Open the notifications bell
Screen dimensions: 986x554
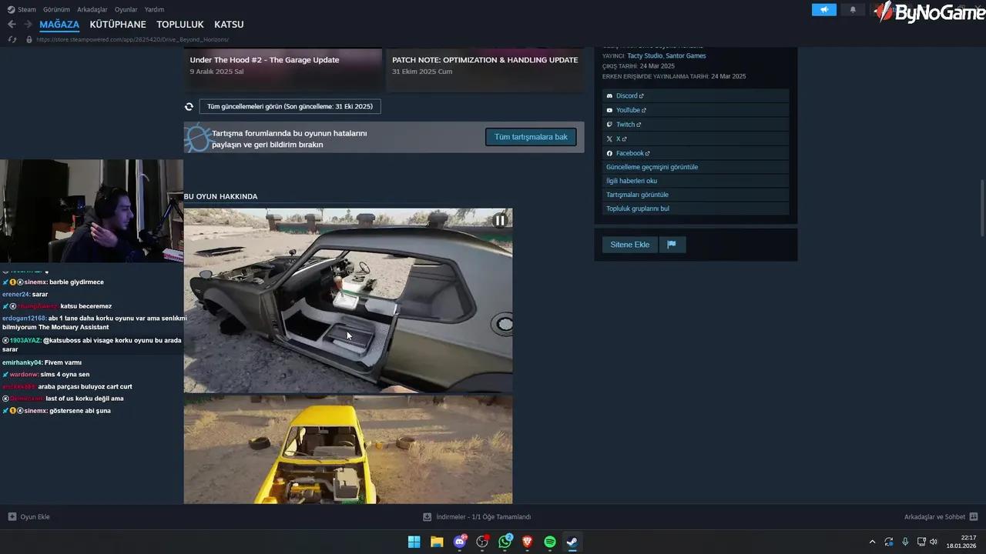pyautogui.click(x=853, y=10)
